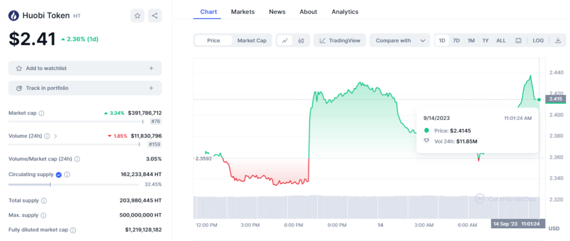Click the star favorite icon
This screenshot has height=241, width=570.
click(x=137, y=16)
